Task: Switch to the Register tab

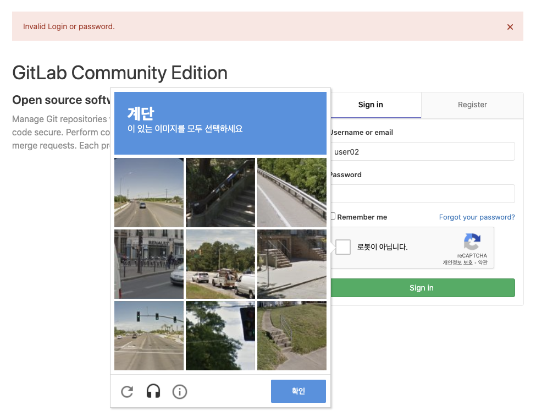Action: 472,105
